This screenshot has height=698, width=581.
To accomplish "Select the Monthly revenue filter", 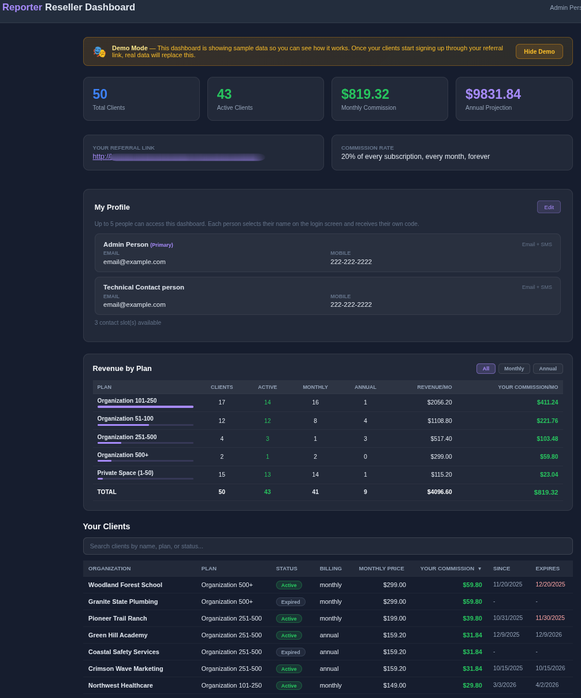I will 513,369.
